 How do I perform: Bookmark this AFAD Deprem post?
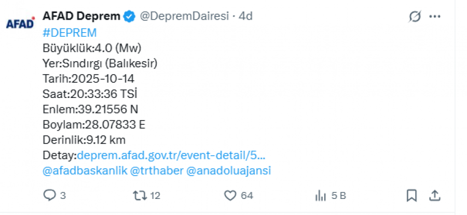pos(411,195)
